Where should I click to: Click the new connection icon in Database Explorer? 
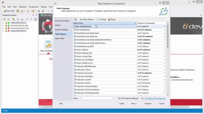[x=13, y=19]
